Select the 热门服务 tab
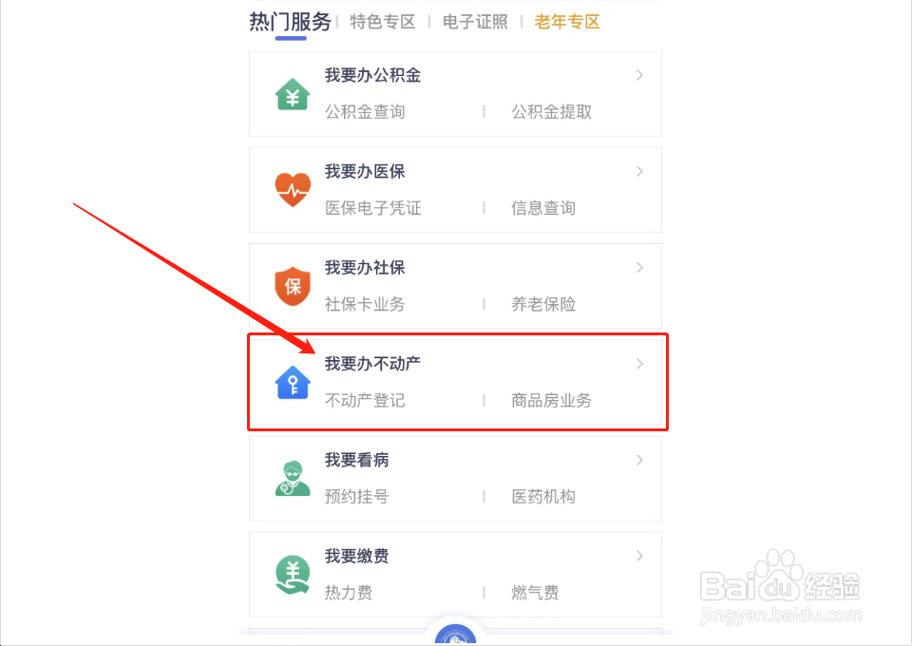Image resolution: width=912 pixels, height=646 pixels. [291, 22]
